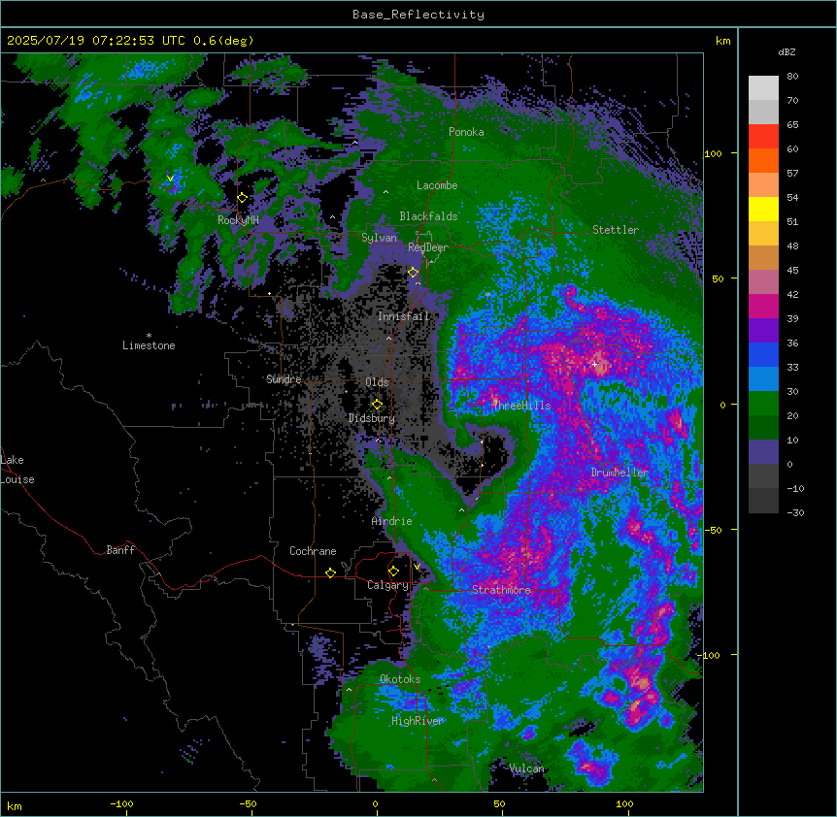Click the white plus marker in the storm core
Image resolution: width=837 pixels, height=817 pixels.
(594, 364)
